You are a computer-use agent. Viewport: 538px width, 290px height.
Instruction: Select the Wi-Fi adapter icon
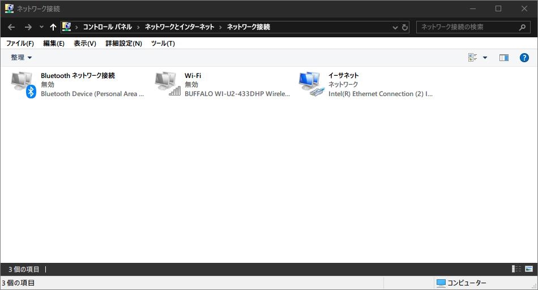pyautogui.click(x=168, y=84)
